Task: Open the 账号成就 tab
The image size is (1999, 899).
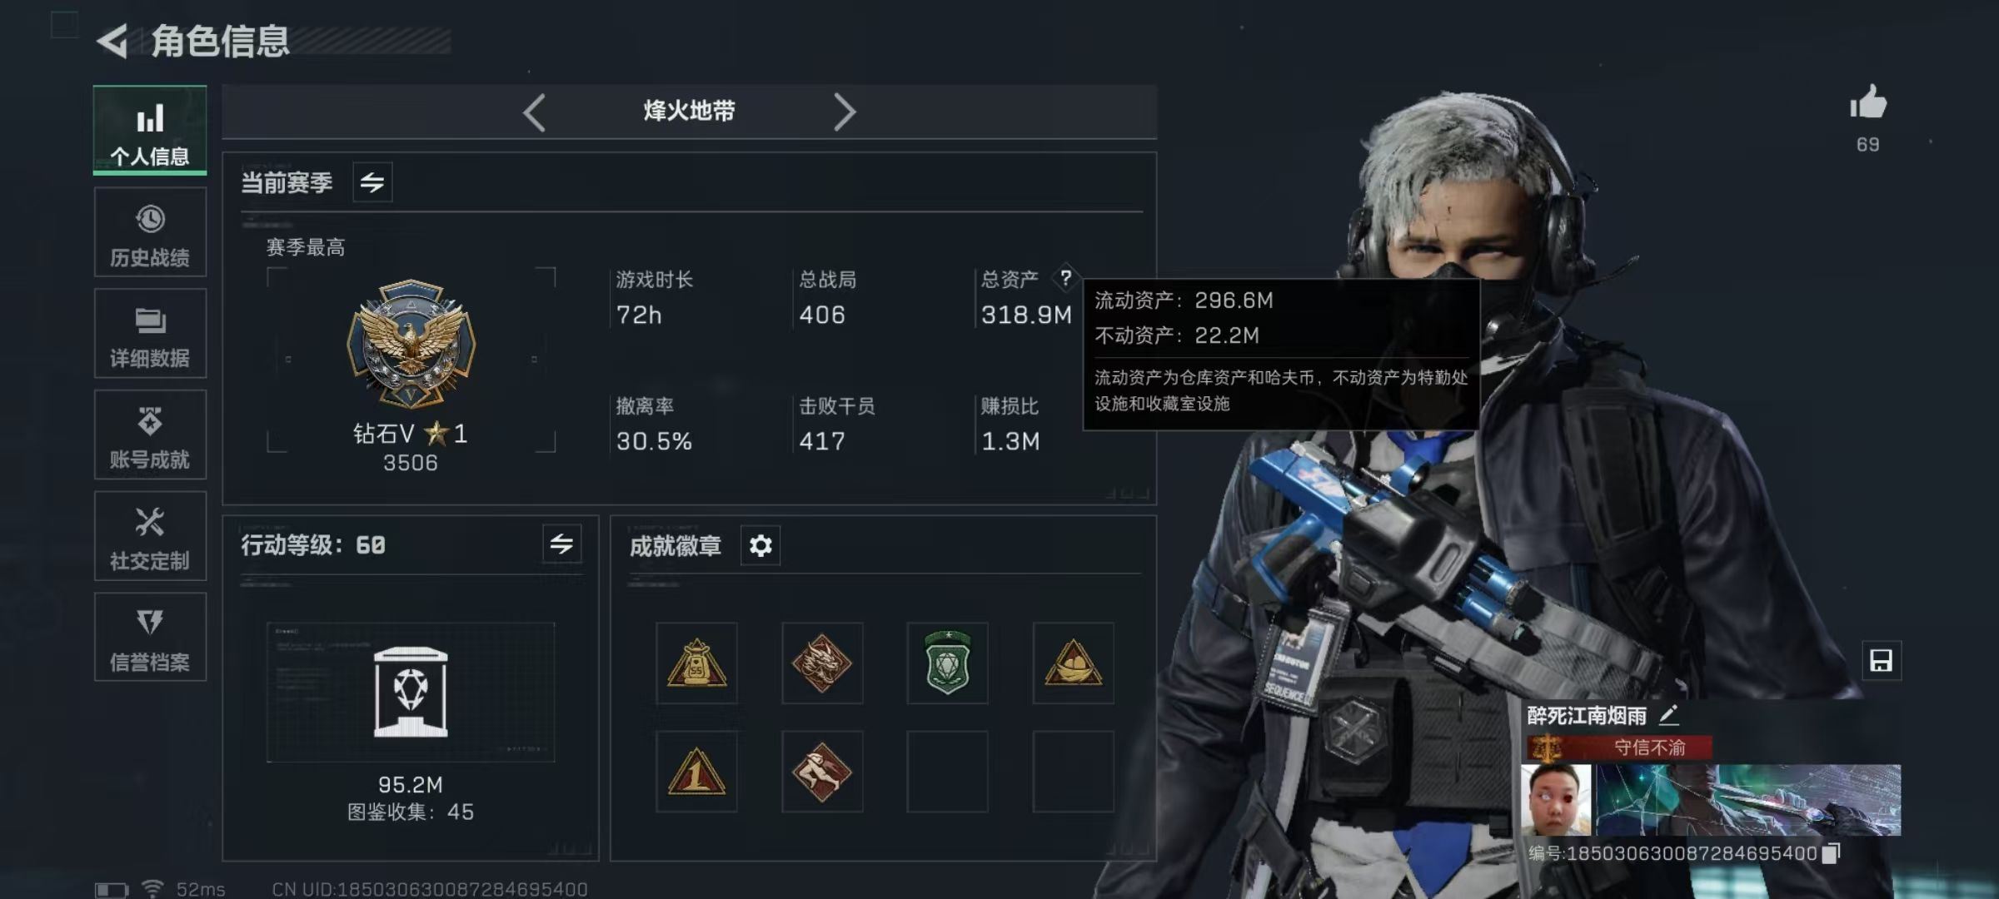Action: click(x=150, y=435)
